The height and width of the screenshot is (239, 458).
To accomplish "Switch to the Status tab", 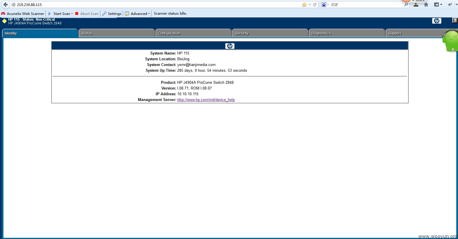I will tap(117, 33).
